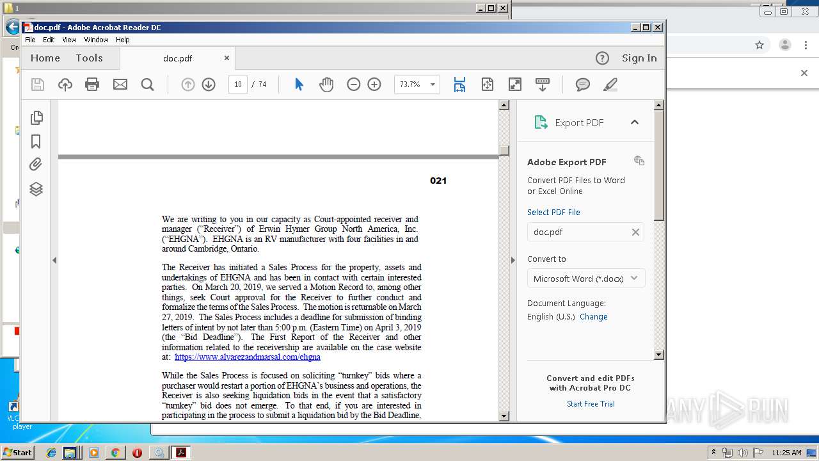Open the Help menu
The width and height of the screenshot is (819, 461).
[x=122, y=40]
